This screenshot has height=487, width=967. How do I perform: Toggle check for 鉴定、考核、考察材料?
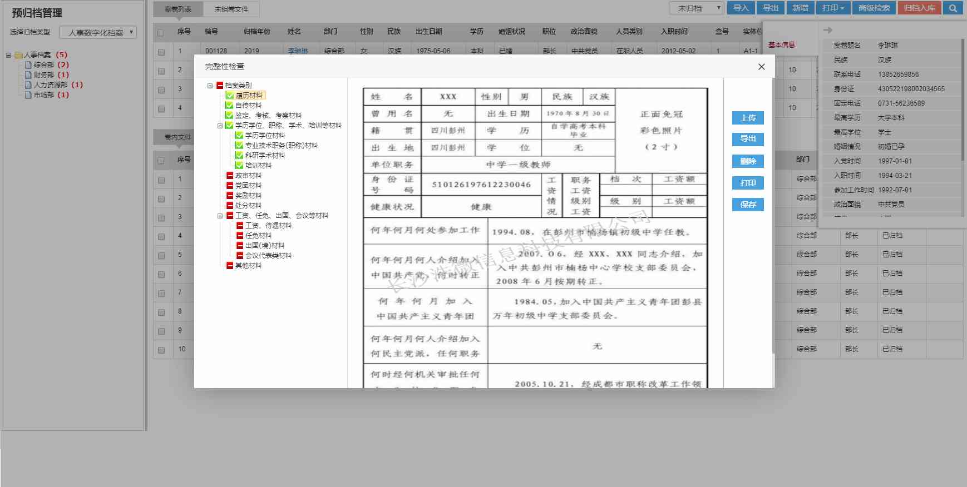click(x=229, y=116)
